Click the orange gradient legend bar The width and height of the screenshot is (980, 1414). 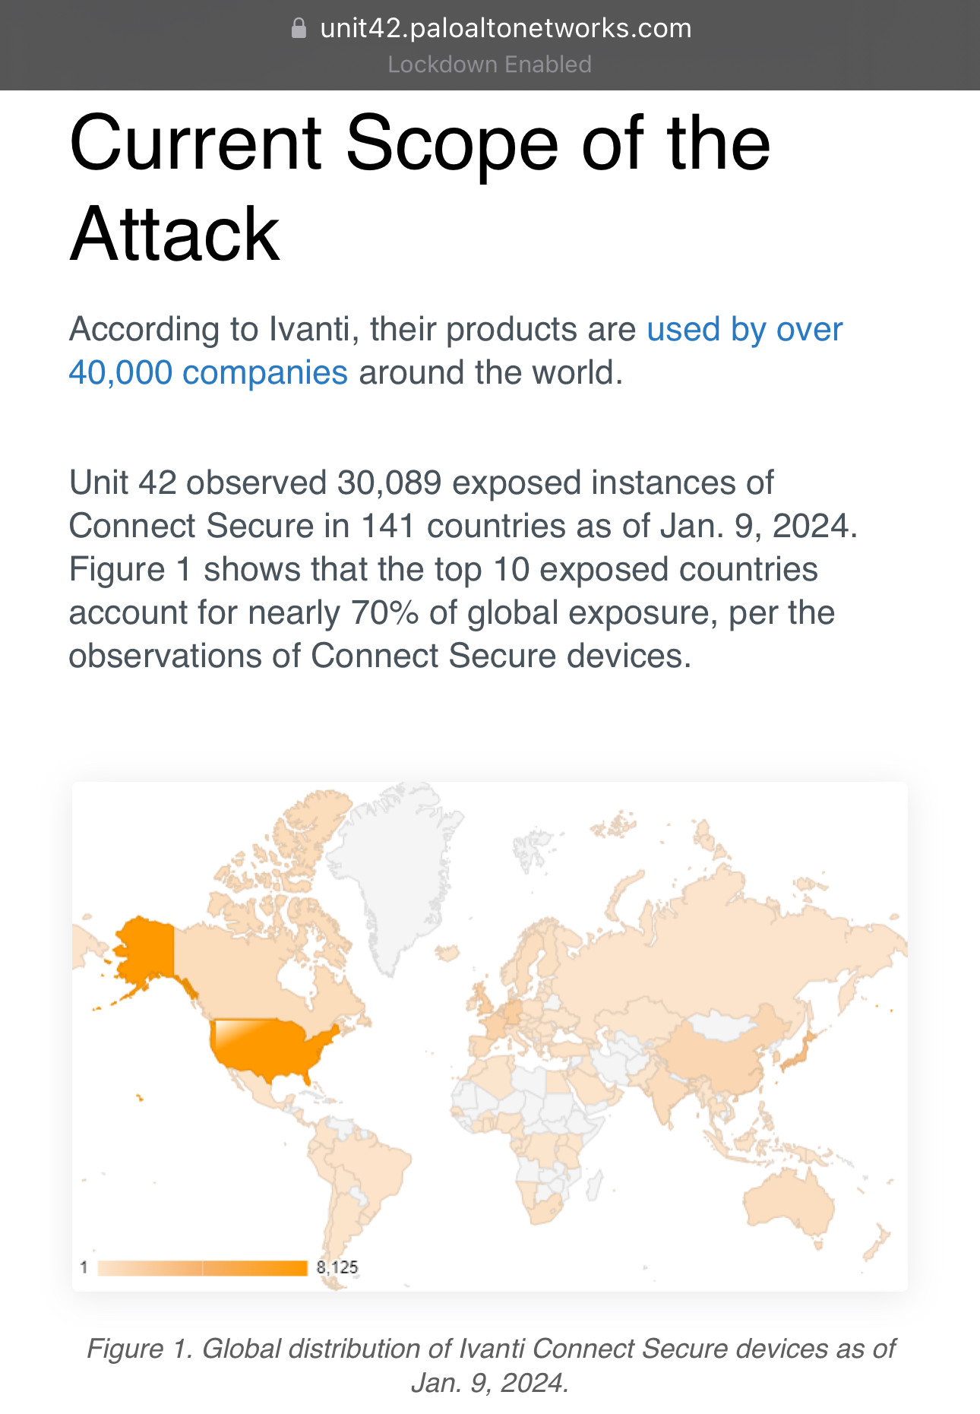point(202,1267)
